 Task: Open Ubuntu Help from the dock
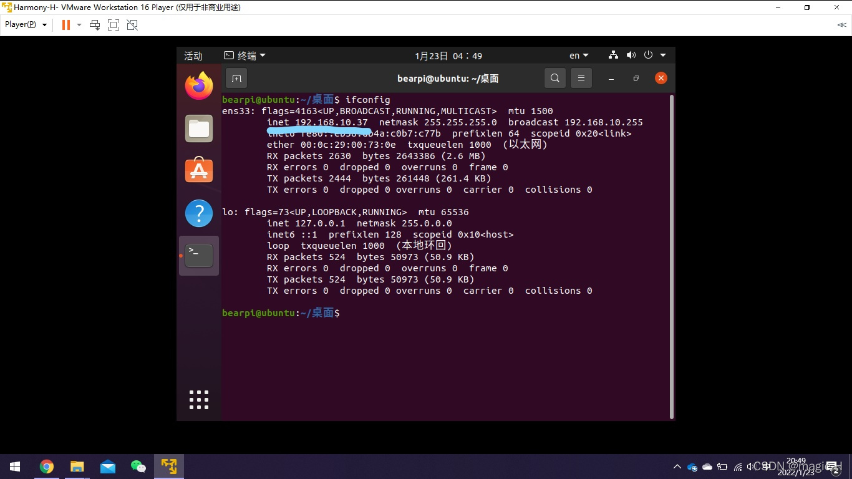[198, 213]
